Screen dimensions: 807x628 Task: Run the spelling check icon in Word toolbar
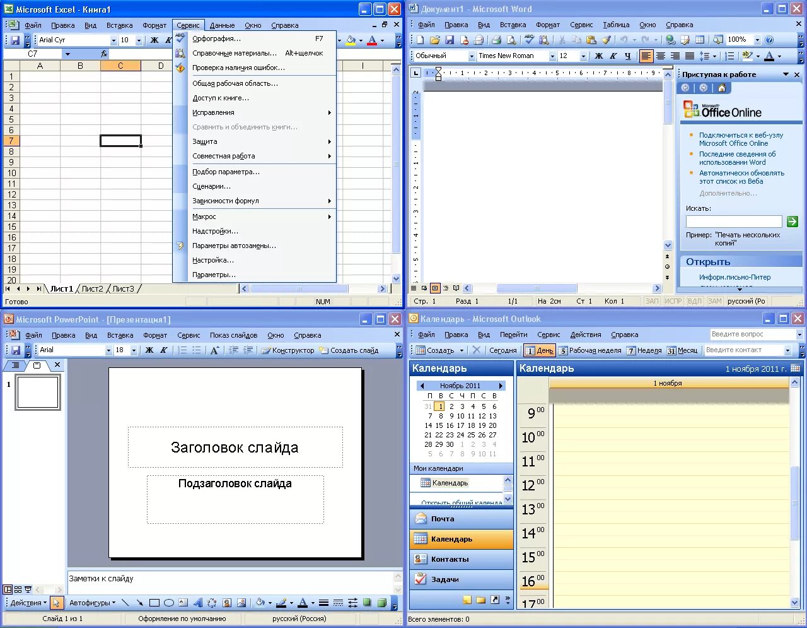pos(529,40)
